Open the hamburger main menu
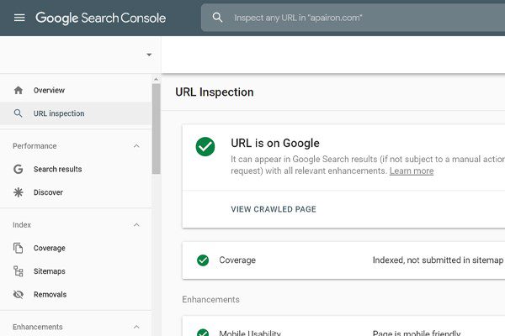This screenshot has height=336, width=505. [19, 18]
